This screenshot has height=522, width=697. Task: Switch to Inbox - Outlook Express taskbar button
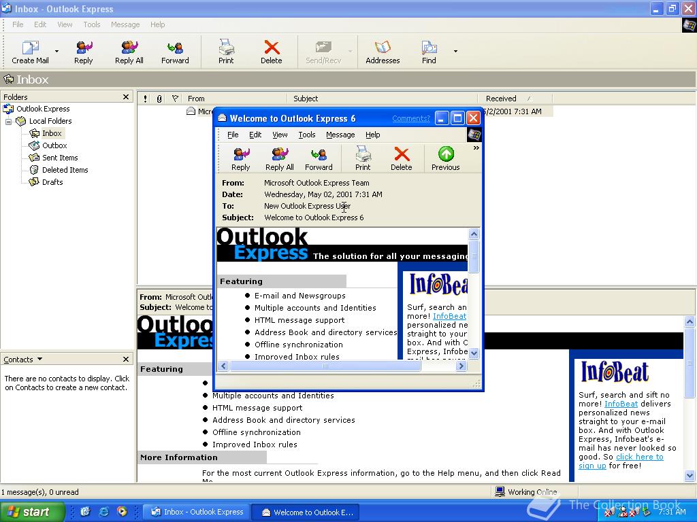[197, 512]
